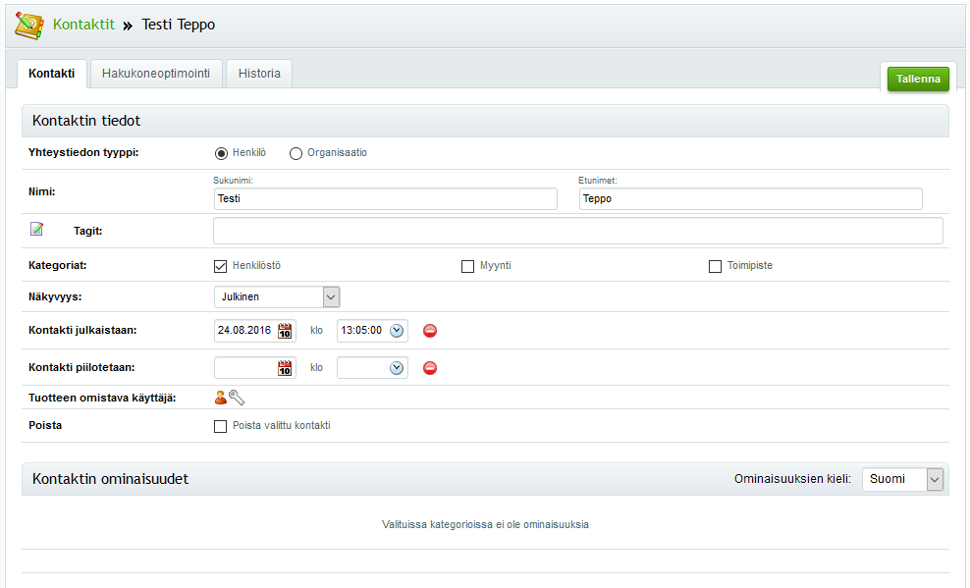Uncheck the Henkilöstö category checkbox

pyautogui.click(x=220, y=266)
